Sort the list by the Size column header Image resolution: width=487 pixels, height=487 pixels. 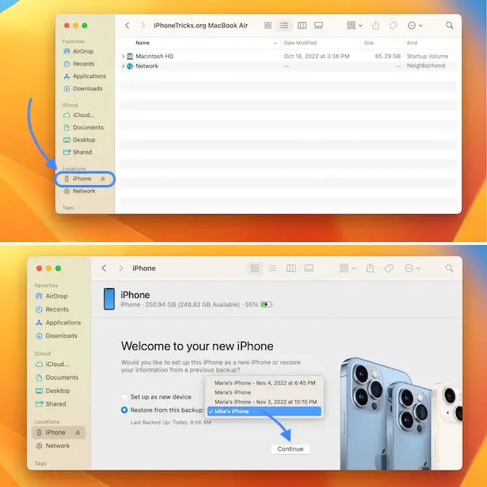tap(368, 42)
